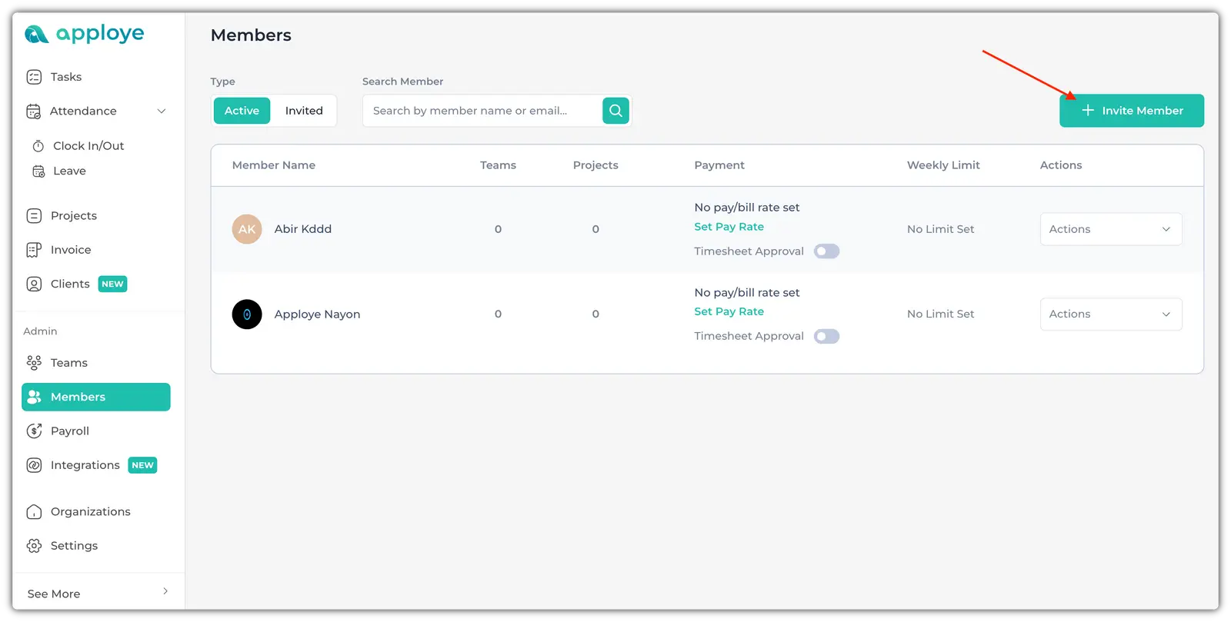Image resolution: width=1231 pixels, height=622 pixels.
Task: Go to Projects in the sidebar
Action: (x=74, y=216)
